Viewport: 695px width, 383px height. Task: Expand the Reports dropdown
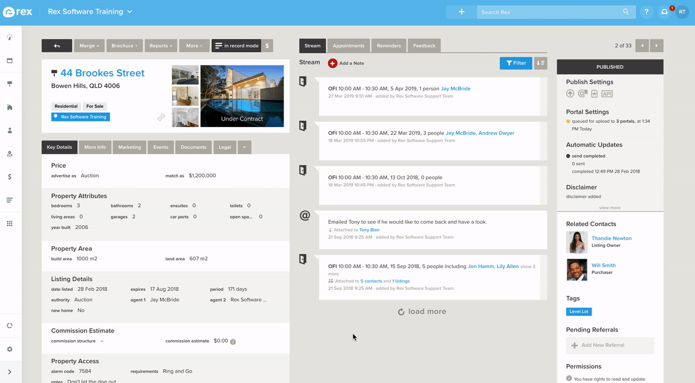pos(161,46)
